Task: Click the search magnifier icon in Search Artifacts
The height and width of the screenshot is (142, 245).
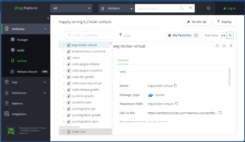Action: pos(182,8)
